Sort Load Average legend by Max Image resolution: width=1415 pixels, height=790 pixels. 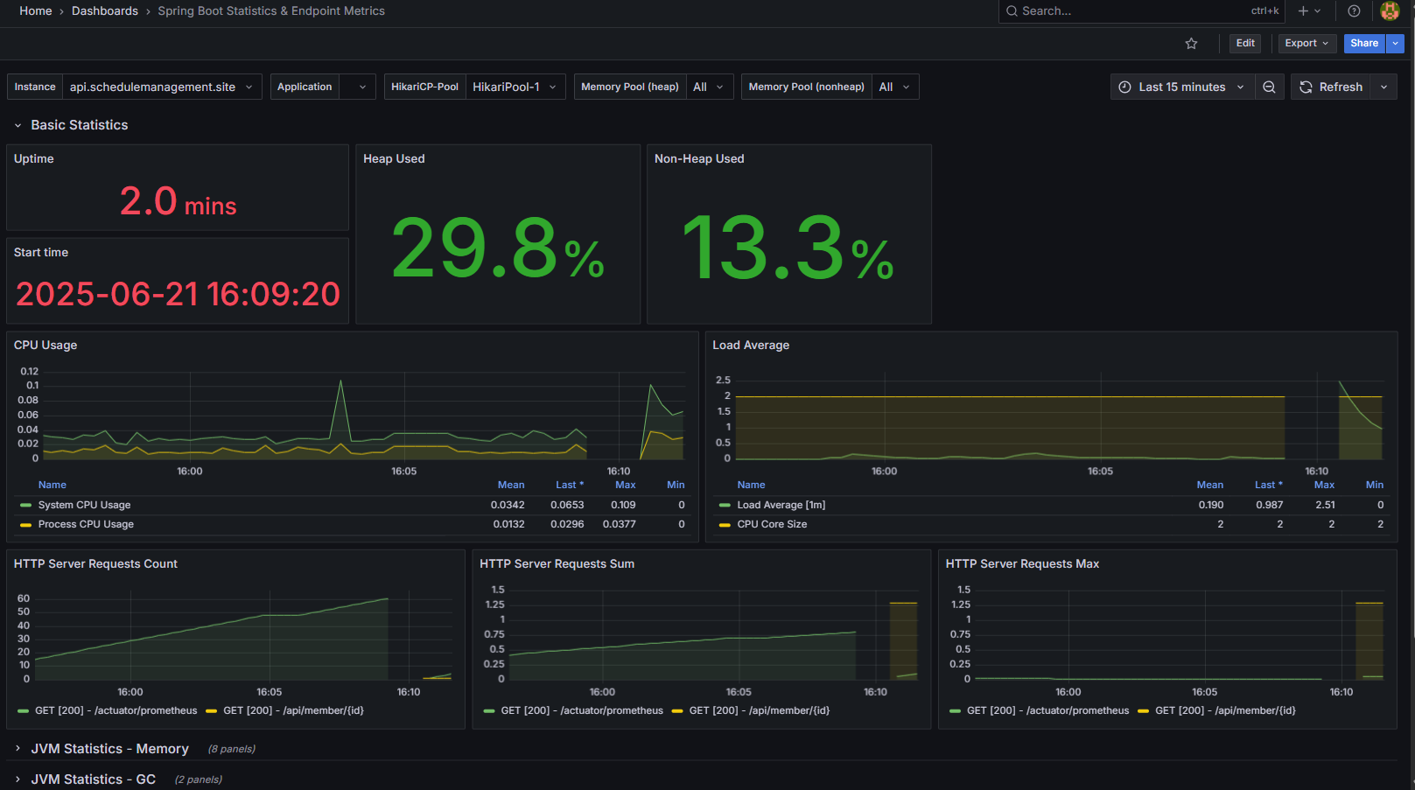coord(1325,485)
